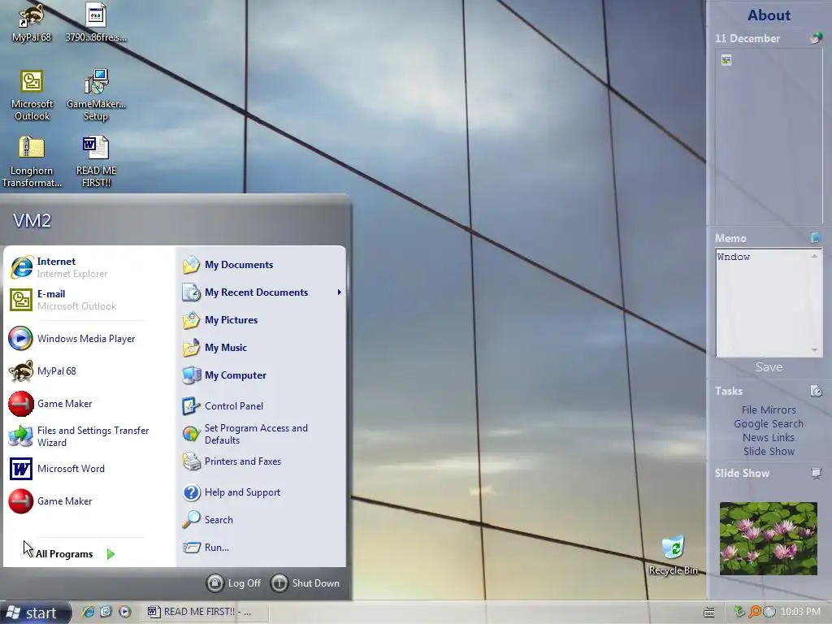Click the Shut Down button
Screen dimensions: 832x624
tap(305, 583)
